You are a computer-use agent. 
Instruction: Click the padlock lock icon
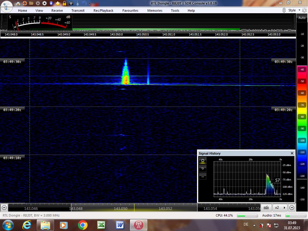(x=64, y=3)
